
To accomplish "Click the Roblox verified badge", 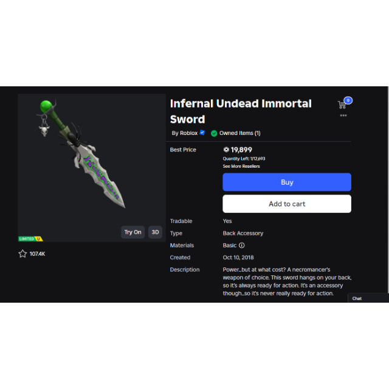I will (x=202, y=133).
